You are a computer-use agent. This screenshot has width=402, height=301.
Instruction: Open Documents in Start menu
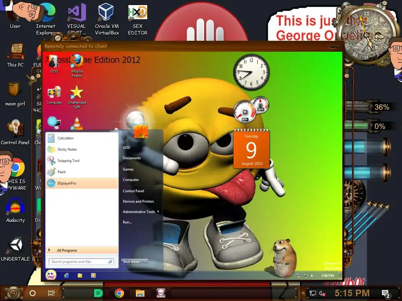pyautogui.click(x=132, y=158)
